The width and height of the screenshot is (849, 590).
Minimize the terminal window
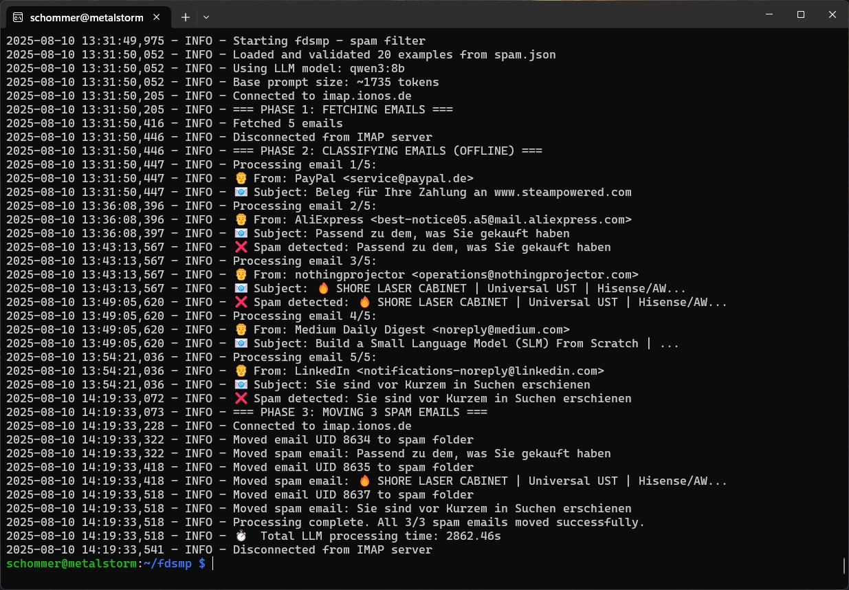[769, 14]
